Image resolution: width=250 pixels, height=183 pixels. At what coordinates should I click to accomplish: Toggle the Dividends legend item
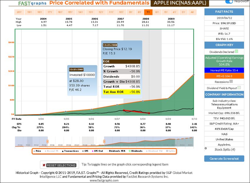(136, 151)
